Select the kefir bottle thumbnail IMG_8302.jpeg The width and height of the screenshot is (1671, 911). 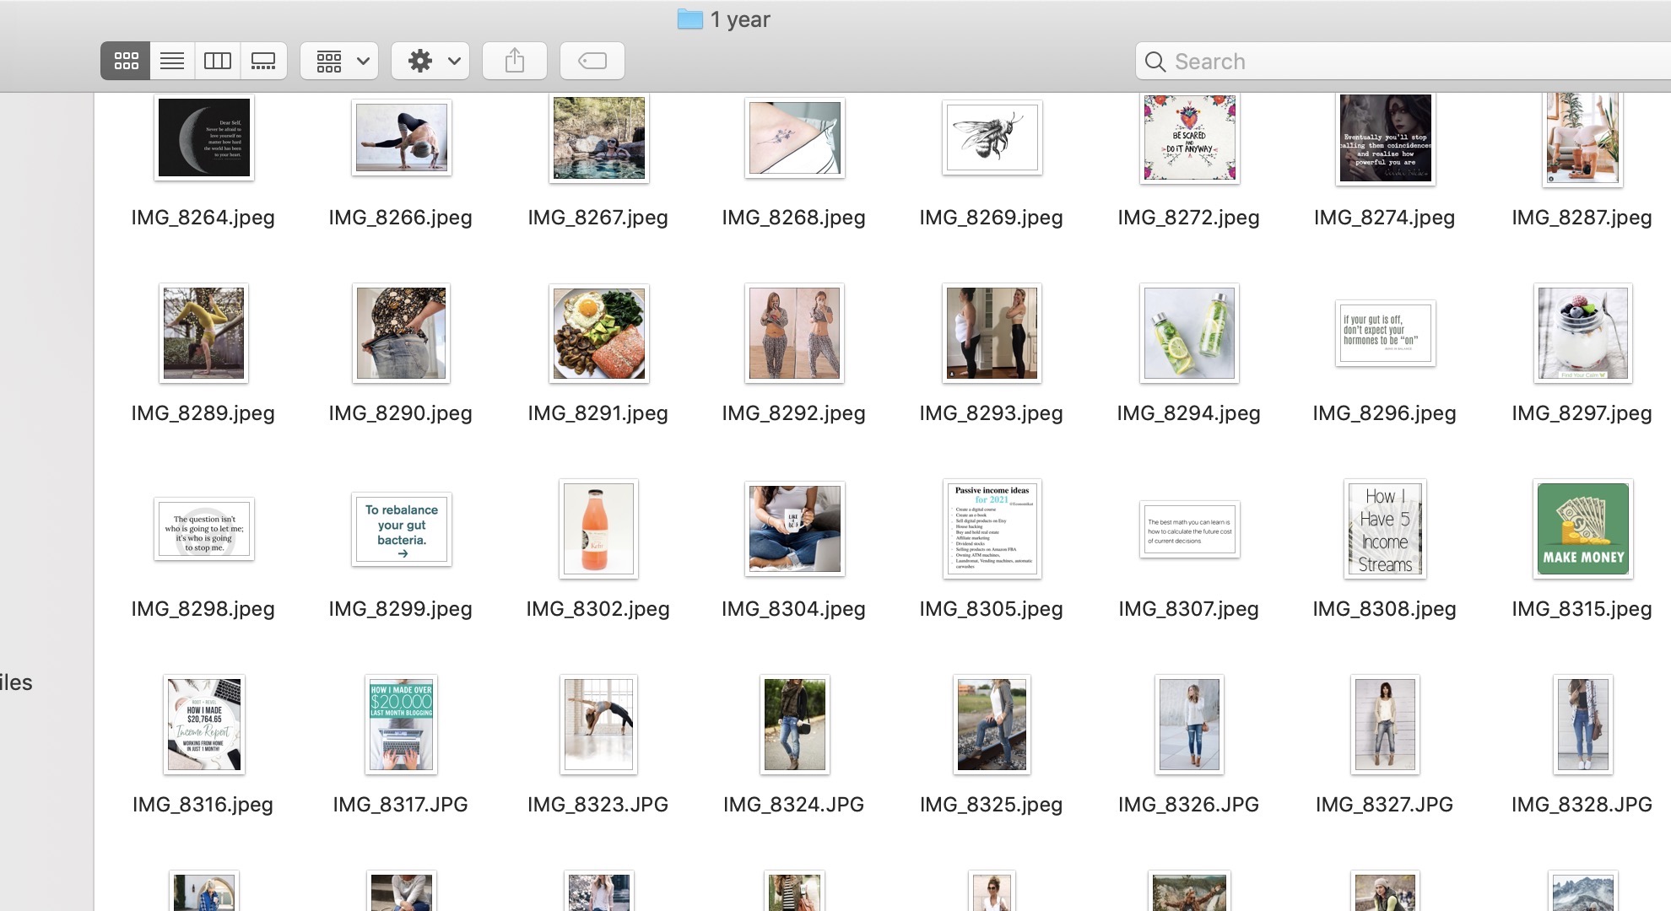[599, 529]
